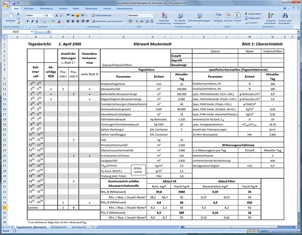Open Excel help question mark icon
Viewport: 302px width, 235px height.
coord(285,8)
